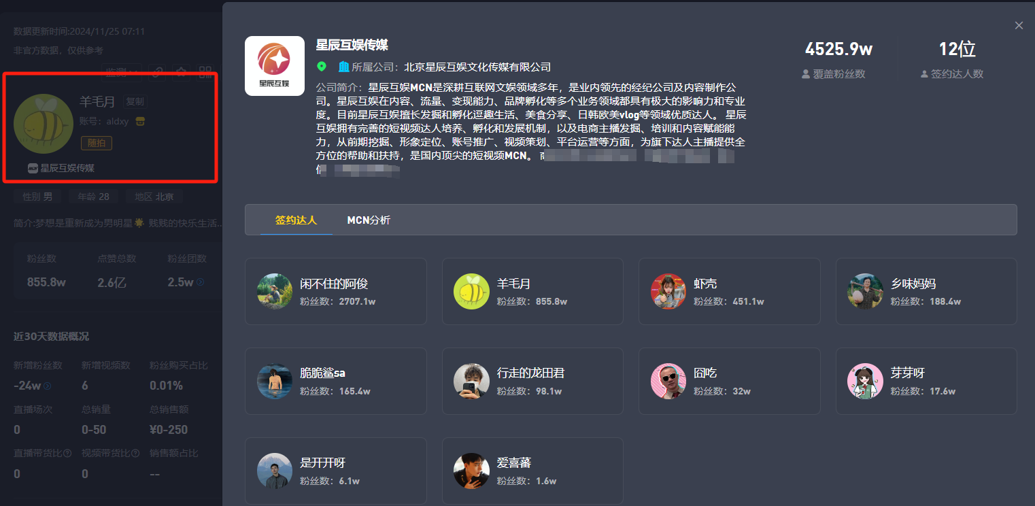Image resolution: width=1035 pixels, height=506 pixels.
Task: Click the green location pin icon
Action: 322,67
